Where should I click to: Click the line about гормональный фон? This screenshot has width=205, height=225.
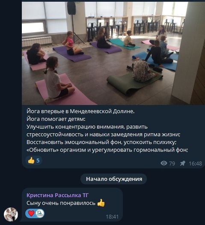(107, 150)
